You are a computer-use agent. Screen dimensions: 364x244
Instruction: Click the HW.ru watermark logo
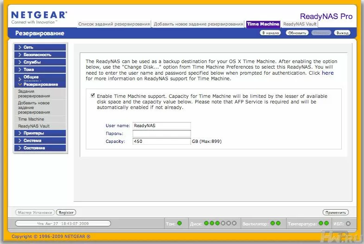tap(341, 237)
